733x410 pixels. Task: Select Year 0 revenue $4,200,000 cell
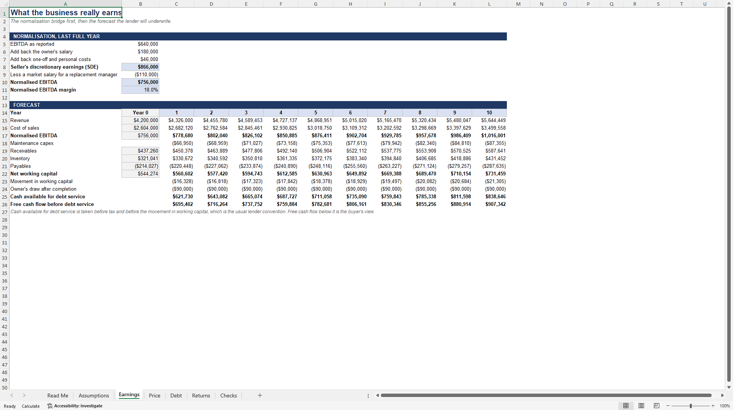click(140, 121)
